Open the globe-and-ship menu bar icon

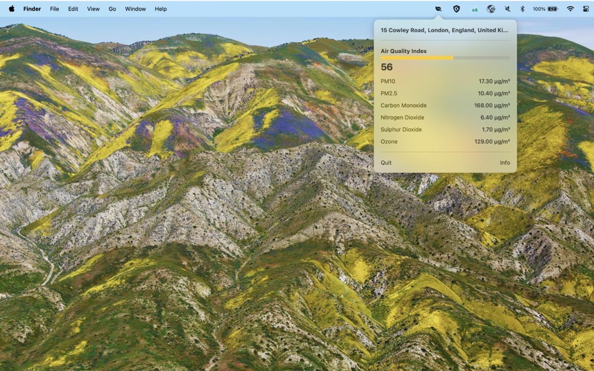[x=491, y=9]
